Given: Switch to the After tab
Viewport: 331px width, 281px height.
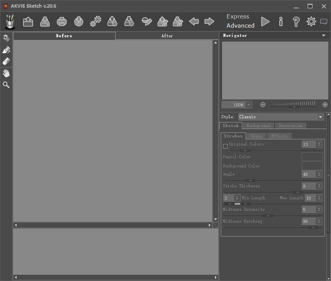Looking at the screenshot, I should 167,36.
